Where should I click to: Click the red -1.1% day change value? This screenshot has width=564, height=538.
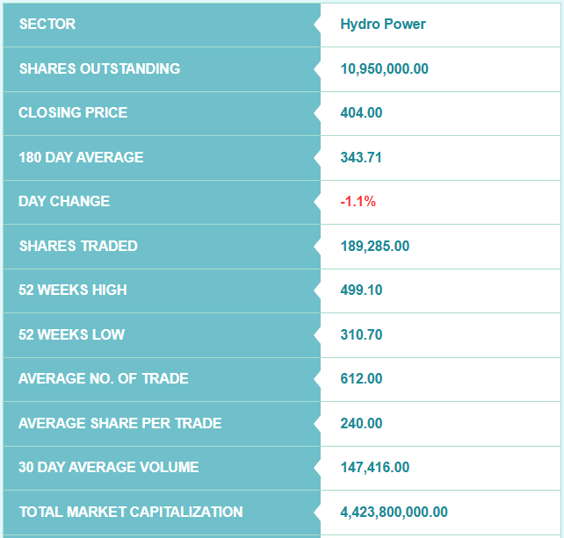pos(358,201)
